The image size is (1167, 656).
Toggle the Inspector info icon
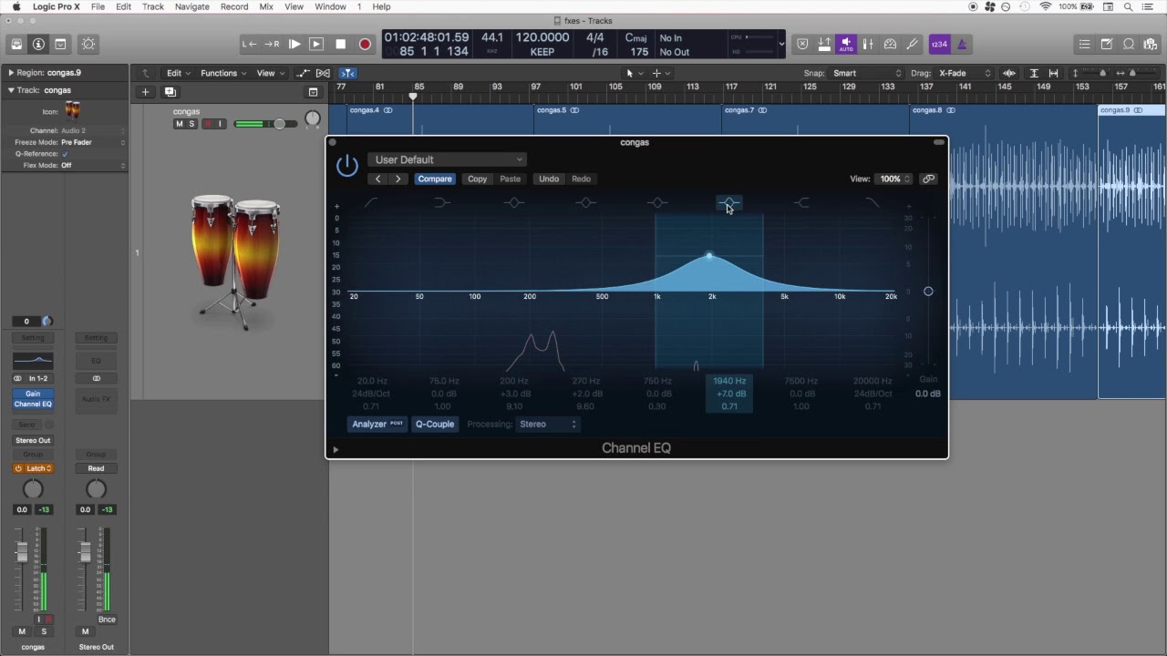click(x=38, y=44)
